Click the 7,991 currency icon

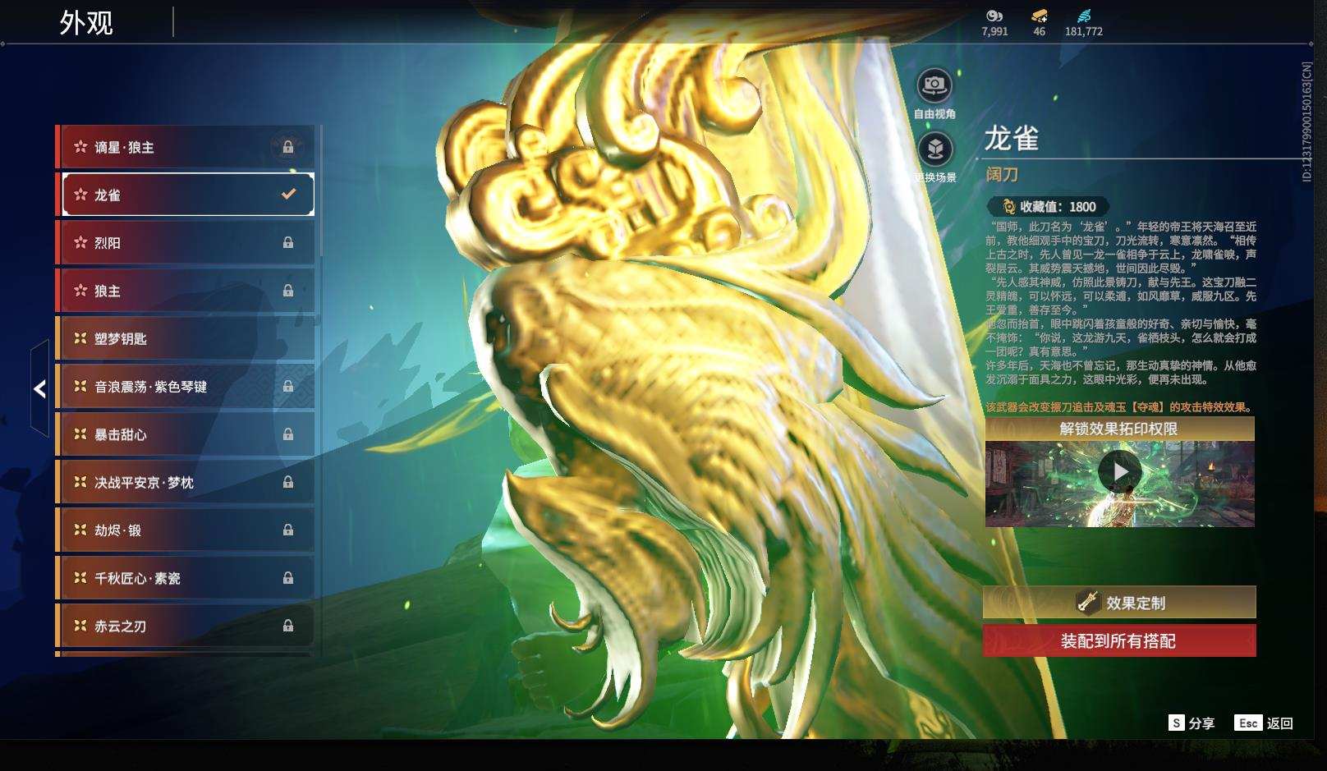click(994, 16)
